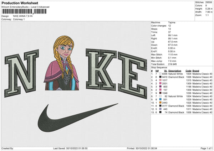The image size is (214, 151).
Task: Click the Production Worksheet title
Action: [x=20, y=3]
